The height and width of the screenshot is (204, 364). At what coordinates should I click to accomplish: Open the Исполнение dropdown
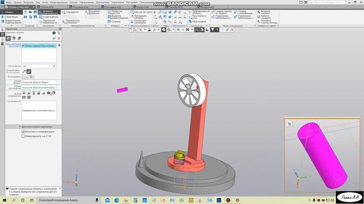[39, 66]
